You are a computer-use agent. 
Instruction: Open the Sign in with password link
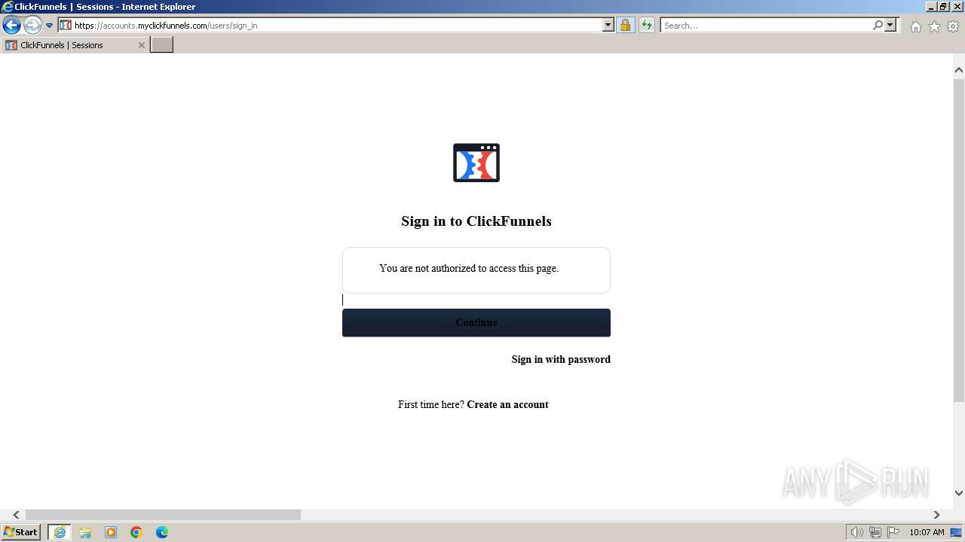click(561, 359)
